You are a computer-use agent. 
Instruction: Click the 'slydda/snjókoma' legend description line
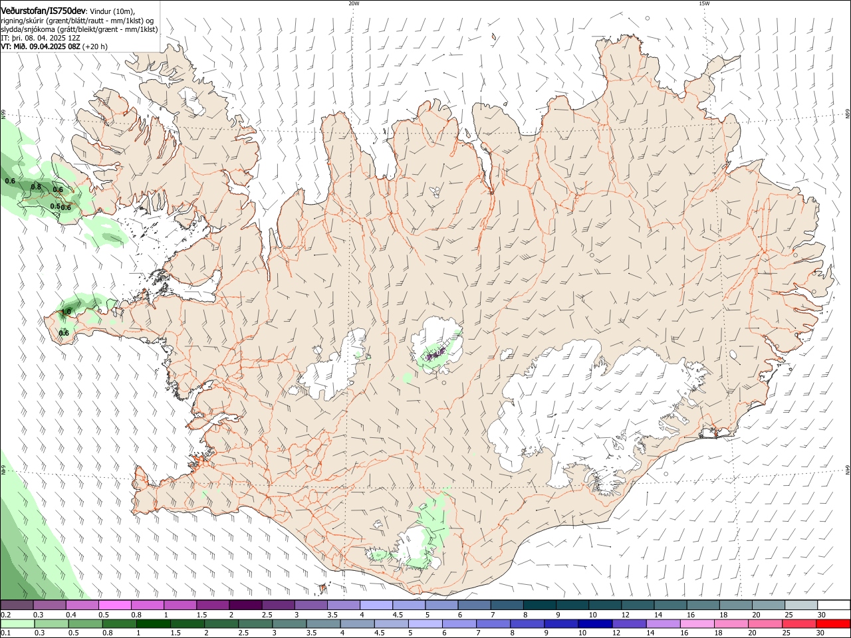[x=79, y=29]
